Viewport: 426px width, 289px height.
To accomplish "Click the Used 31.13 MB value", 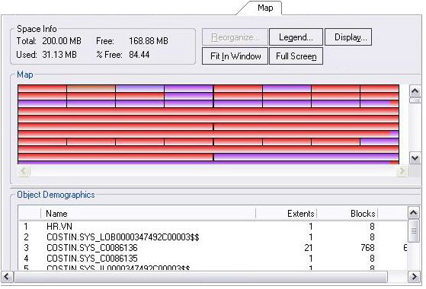I will click(59, 55).
